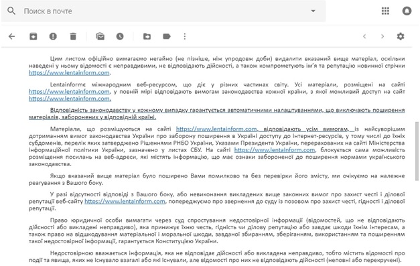Open the Google apps grid
Image resolution: width=420 pixels, height=266 pixels.
(385, 11)
